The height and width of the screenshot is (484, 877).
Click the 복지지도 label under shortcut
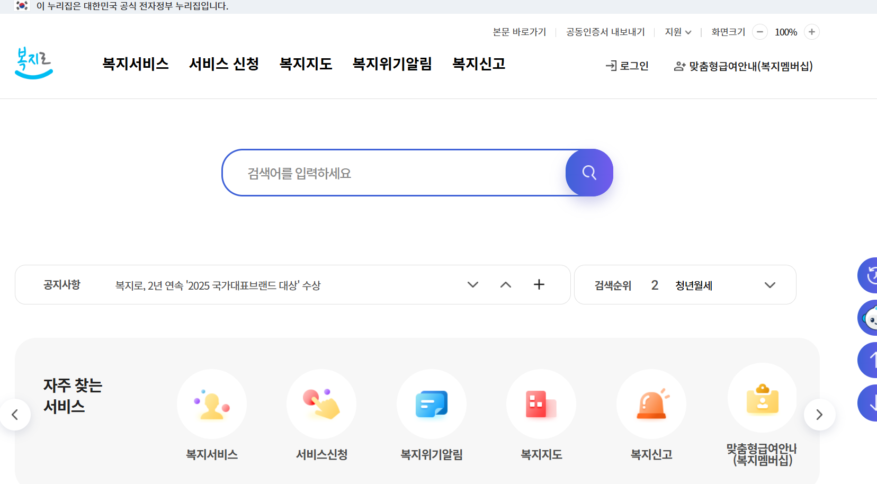click(x=541, y=454)
